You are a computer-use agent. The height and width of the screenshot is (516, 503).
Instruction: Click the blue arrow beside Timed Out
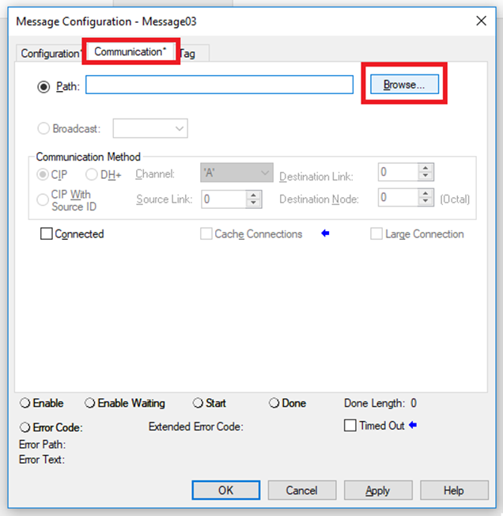coord(413,426)
